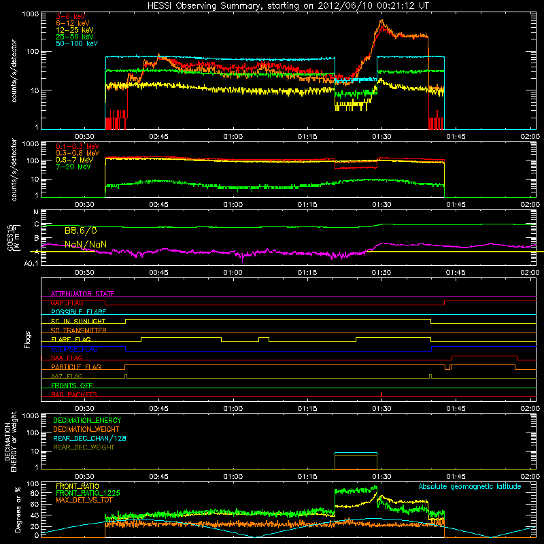Click the BAD_PACKETS red tick mark
Image resolution: width=544 pixels, height=544 pixels.
tap(381, 394)
